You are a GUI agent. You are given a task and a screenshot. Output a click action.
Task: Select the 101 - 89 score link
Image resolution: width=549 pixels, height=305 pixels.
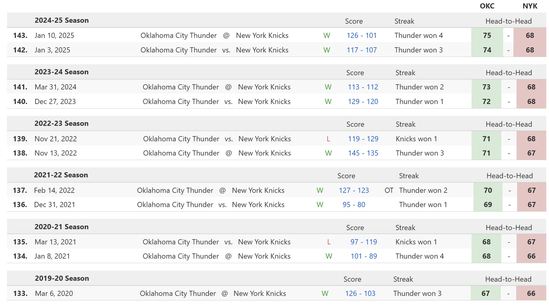(x=363, y=256)
